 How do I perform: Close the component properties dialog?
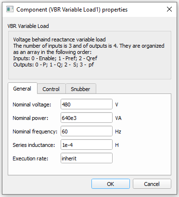click(x=169, y=9)
